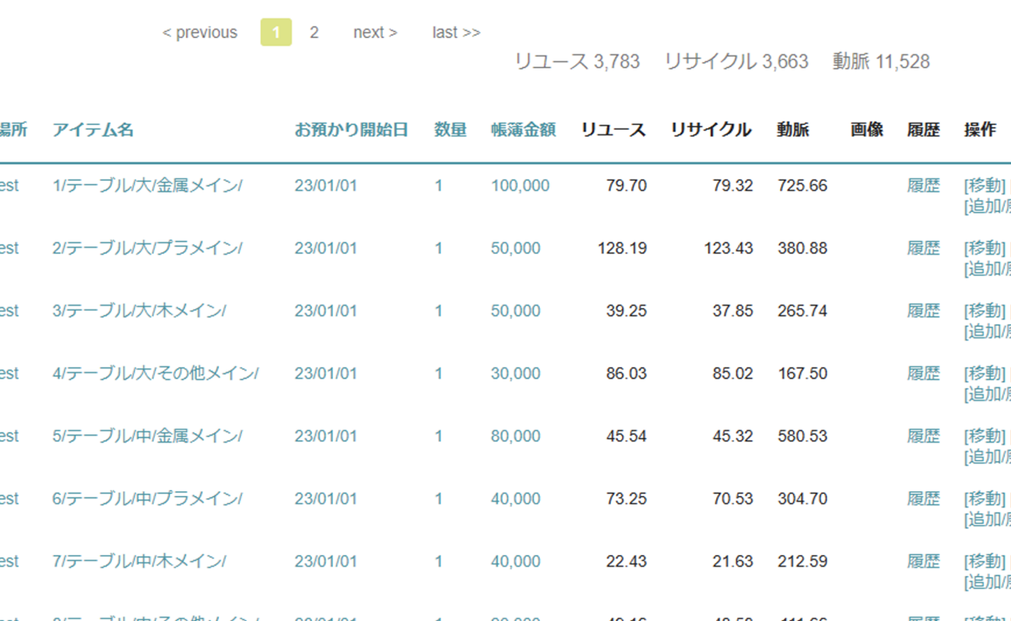
Task: Select current page 1 button
Action: (276, 33)
